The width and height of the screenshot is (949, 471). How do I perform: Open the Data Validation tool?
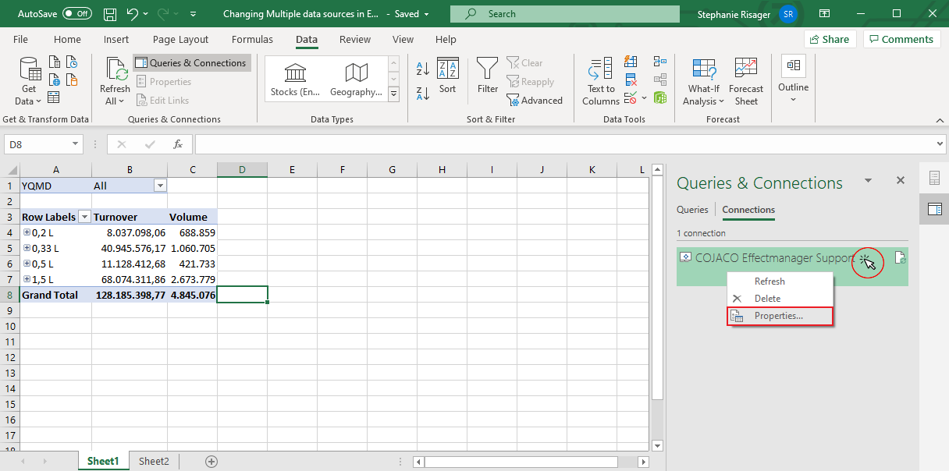tap(631, 97)
